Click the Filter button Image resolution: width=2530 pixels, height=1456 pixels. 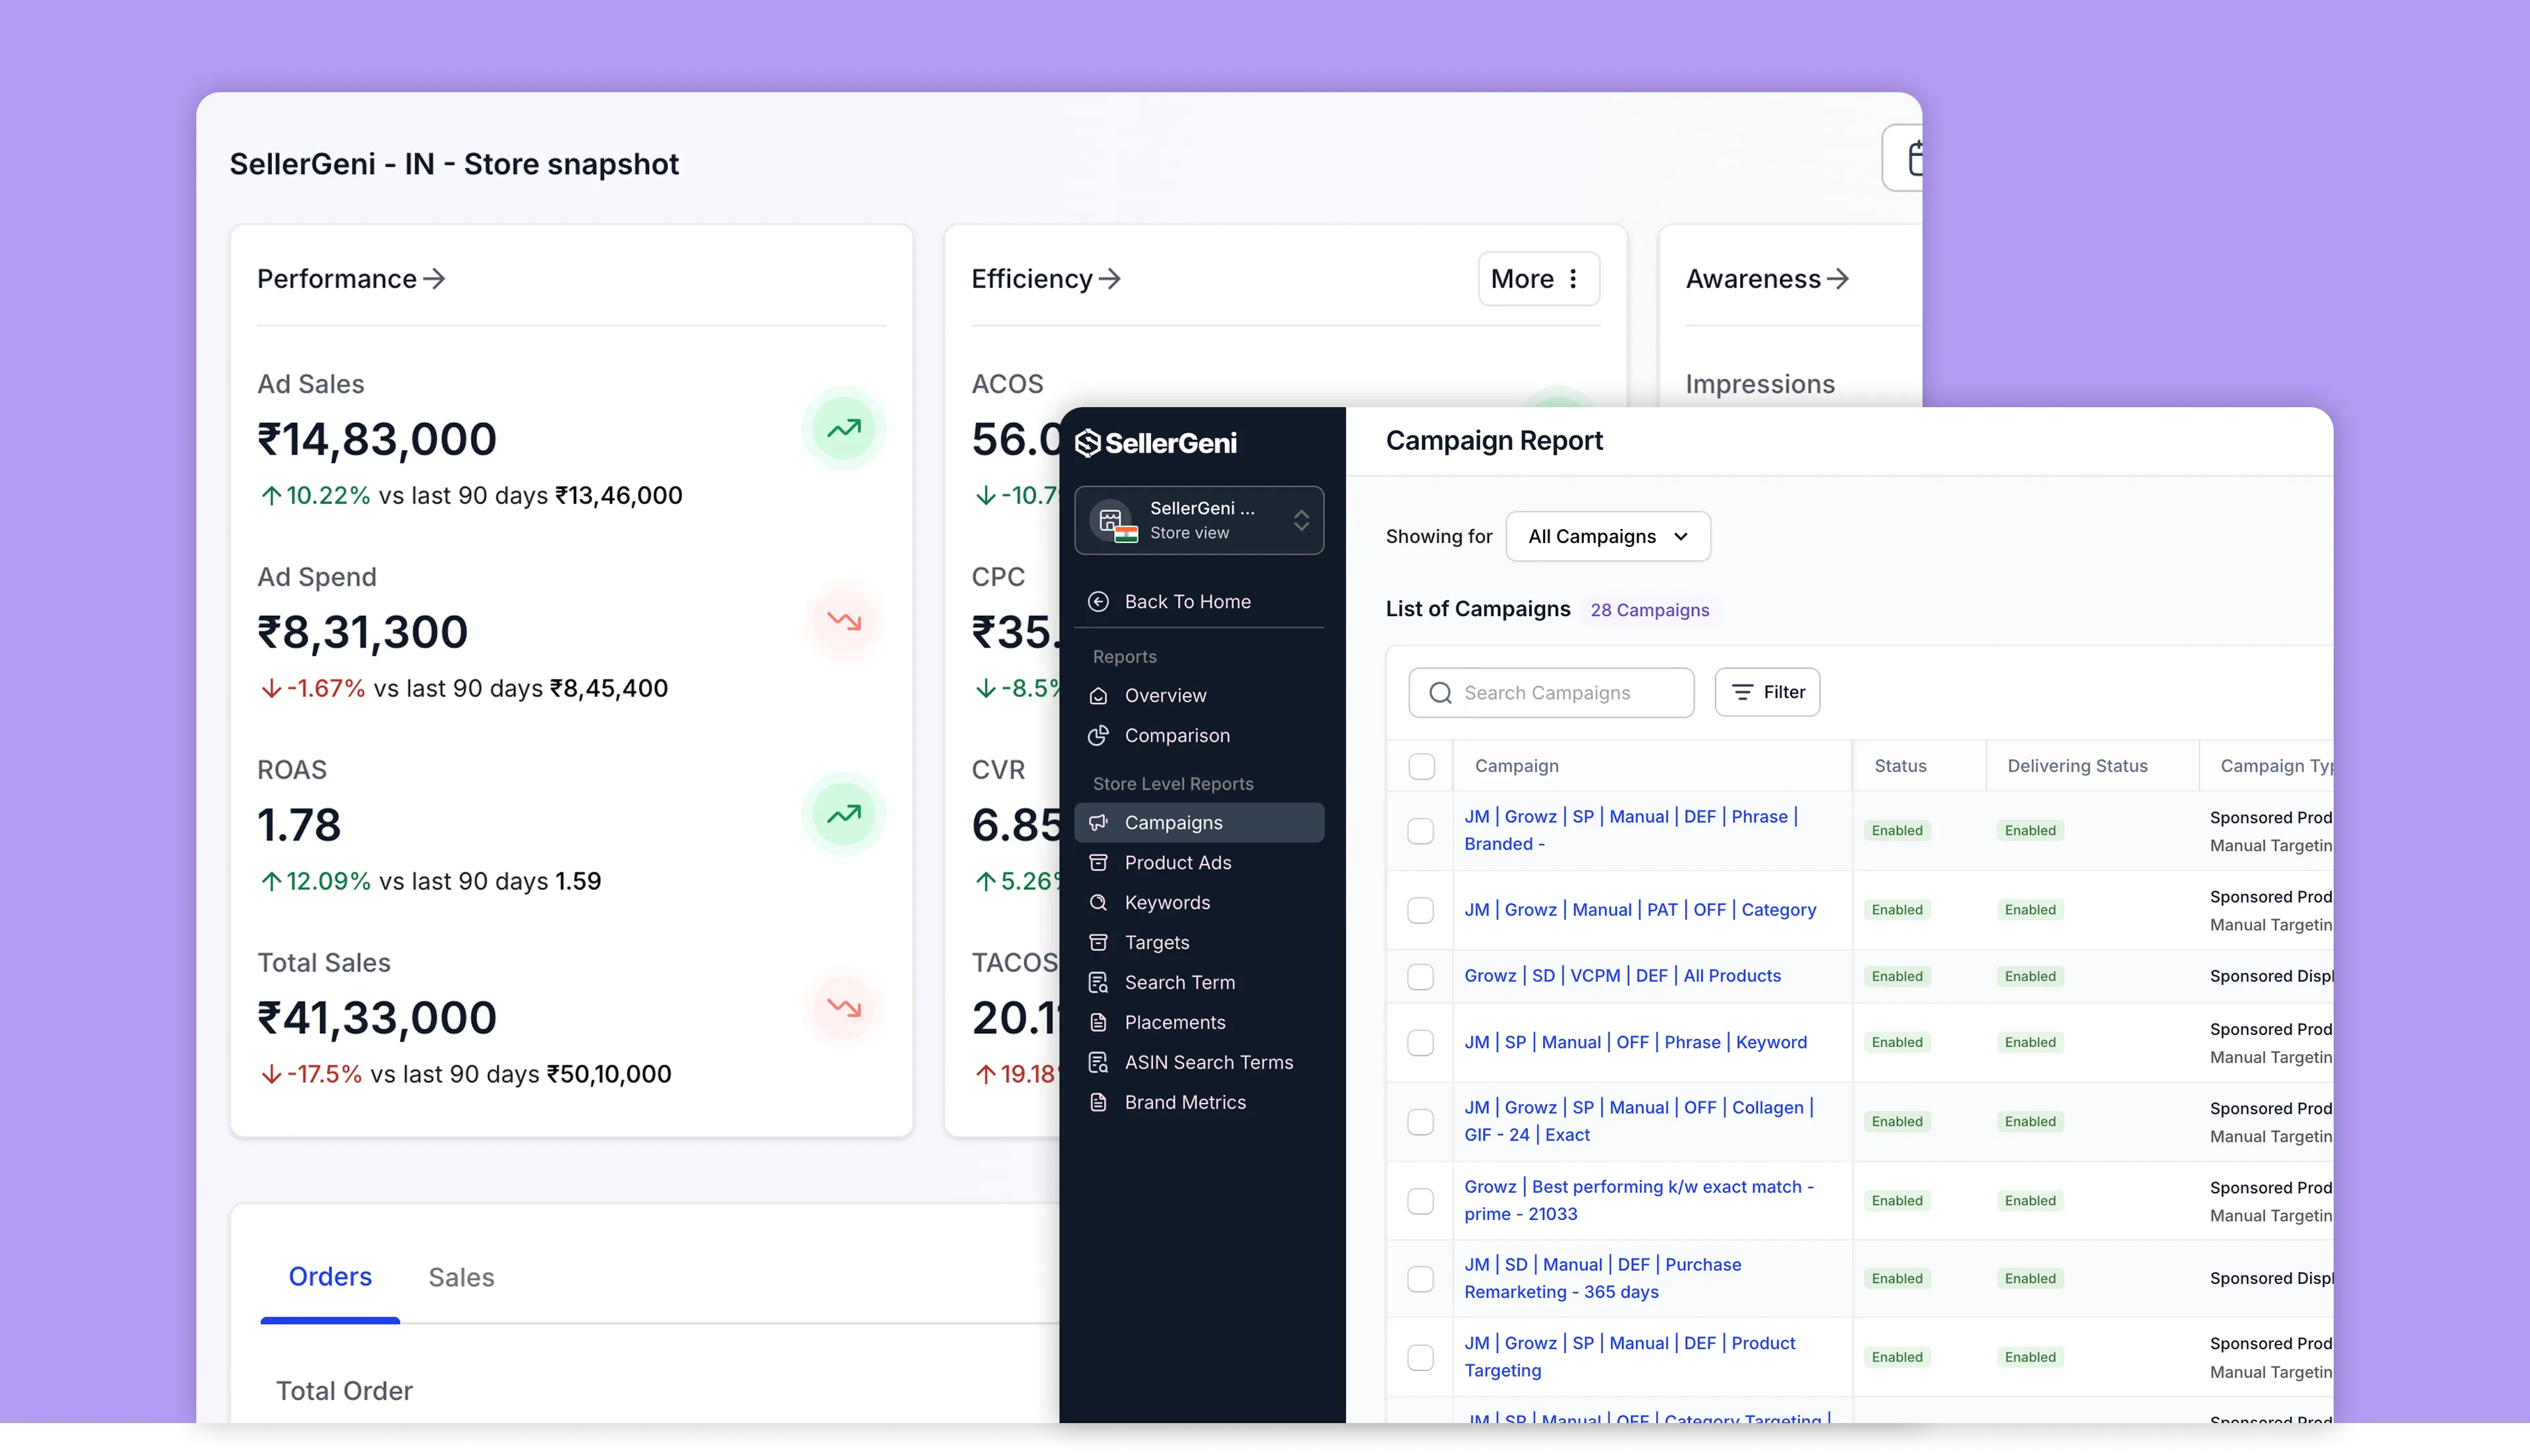(x=1767, y=693)
